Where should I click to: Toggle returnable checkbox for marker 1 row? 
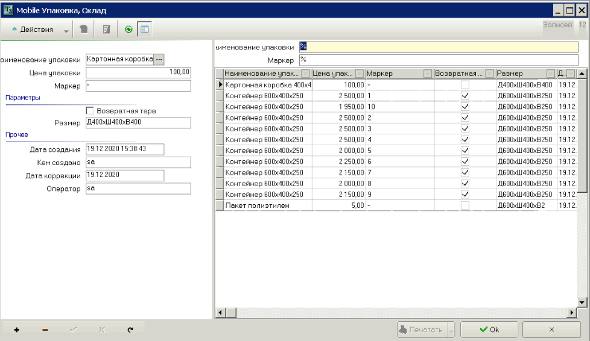coord(465,96)
